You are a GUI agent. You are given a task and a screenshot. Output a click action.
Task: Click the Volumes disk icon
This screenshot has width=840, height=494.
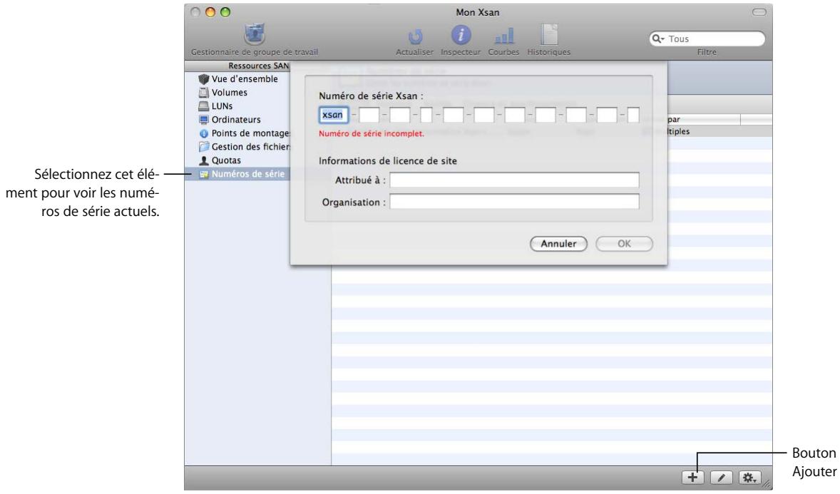point(203,92)
